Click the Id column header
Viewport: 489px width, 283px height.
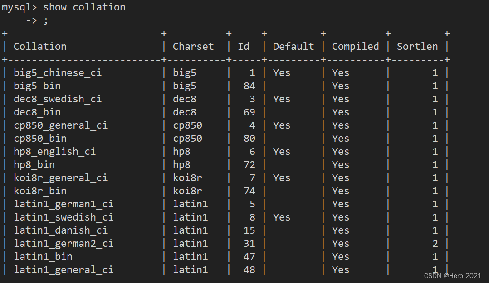pyautogui.click(x=244, y=46)
